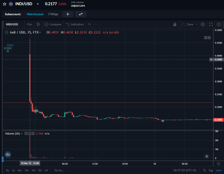Open chart settings gear

click(203, 24)
